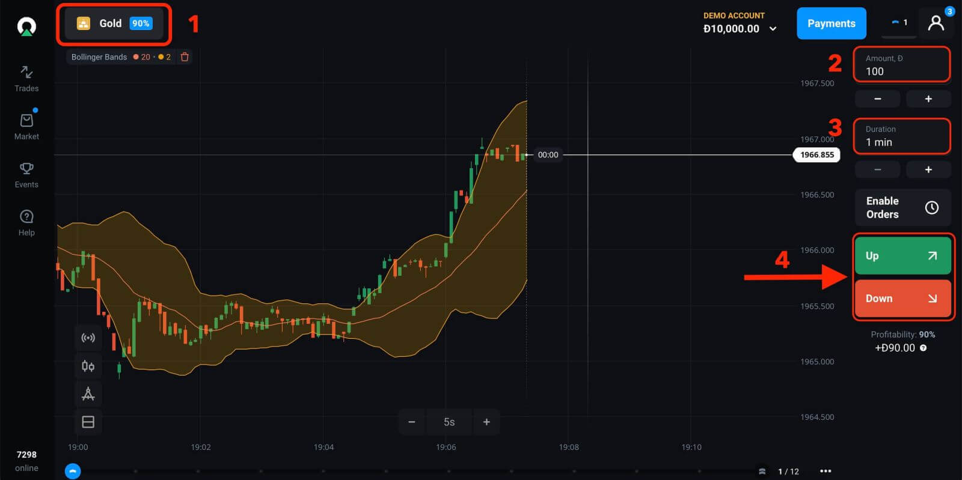This screenshot has height=480, width=962.
Task: Open the Help question mark icon
Action: [26, 223]
